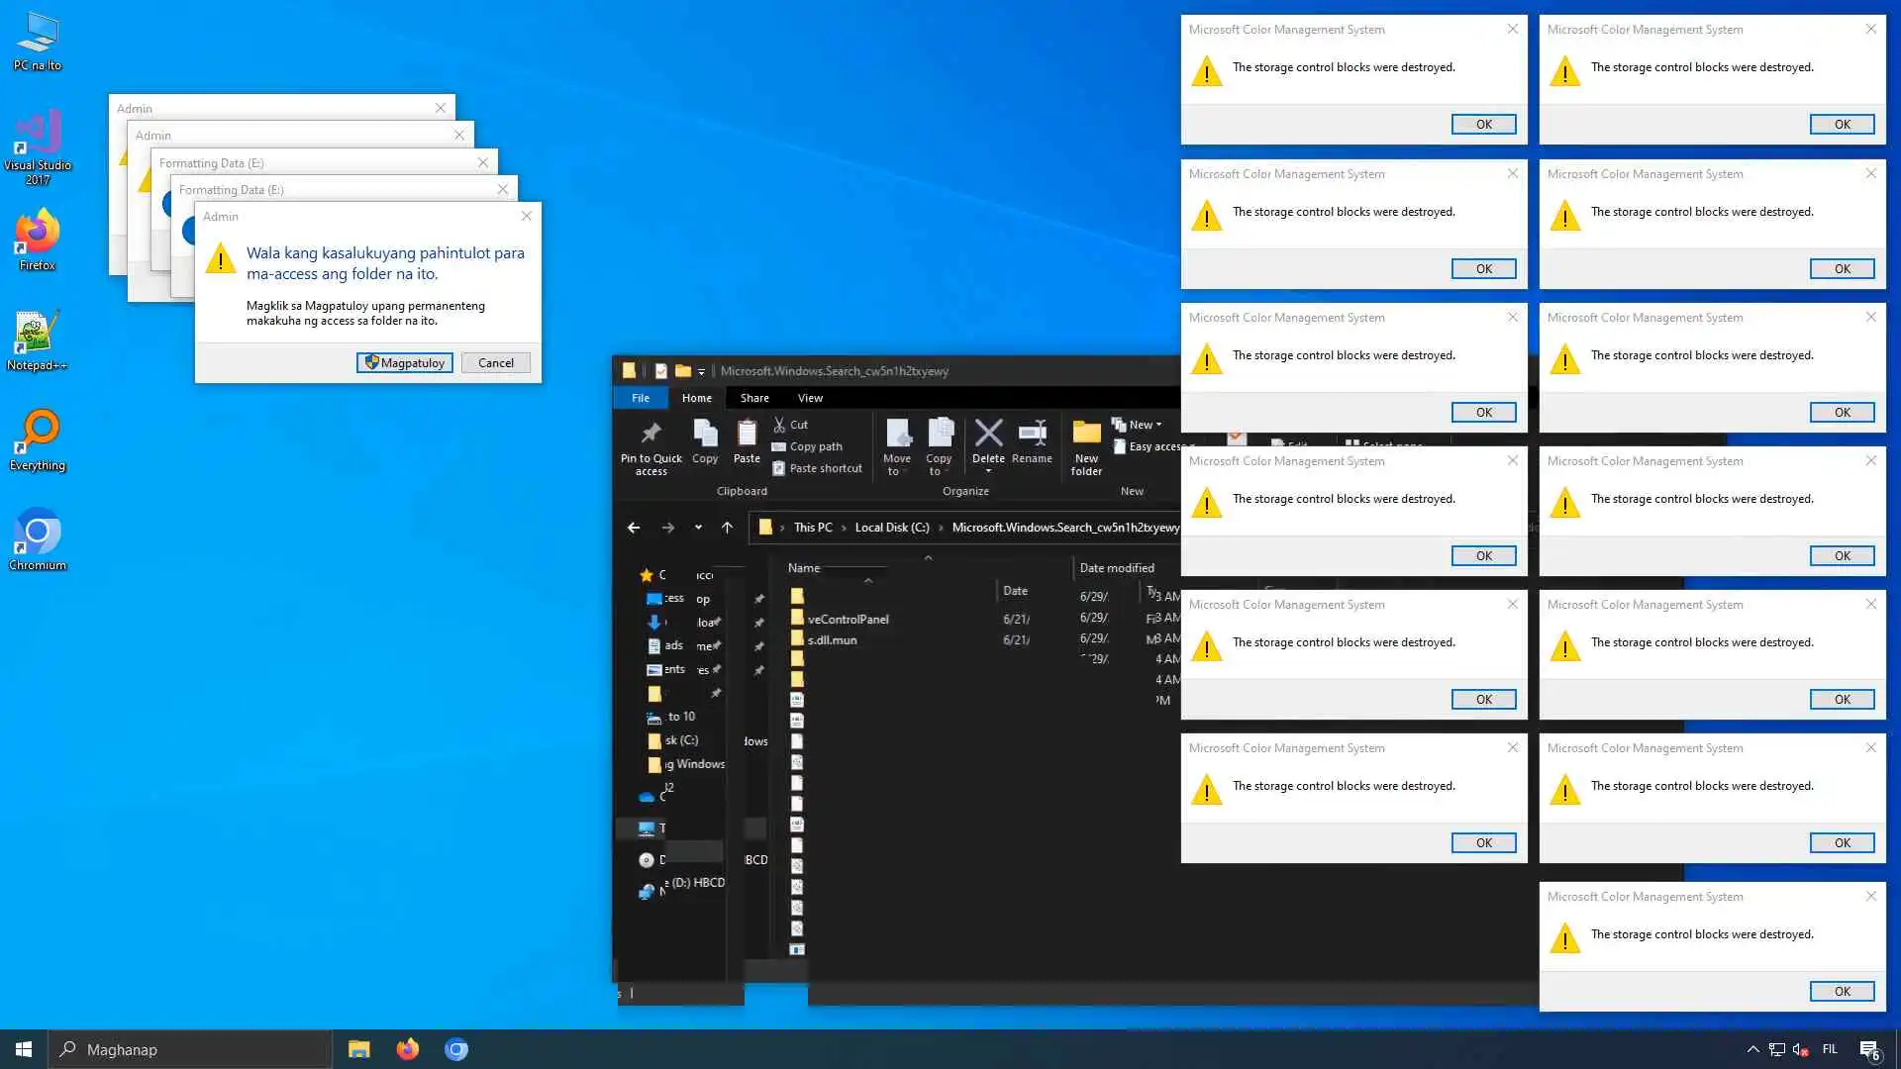Image resolution: width=1901 pixels, height=1069 pixels.
Task: Click Cancel in the Admin dialog
Action: [495, 363]
